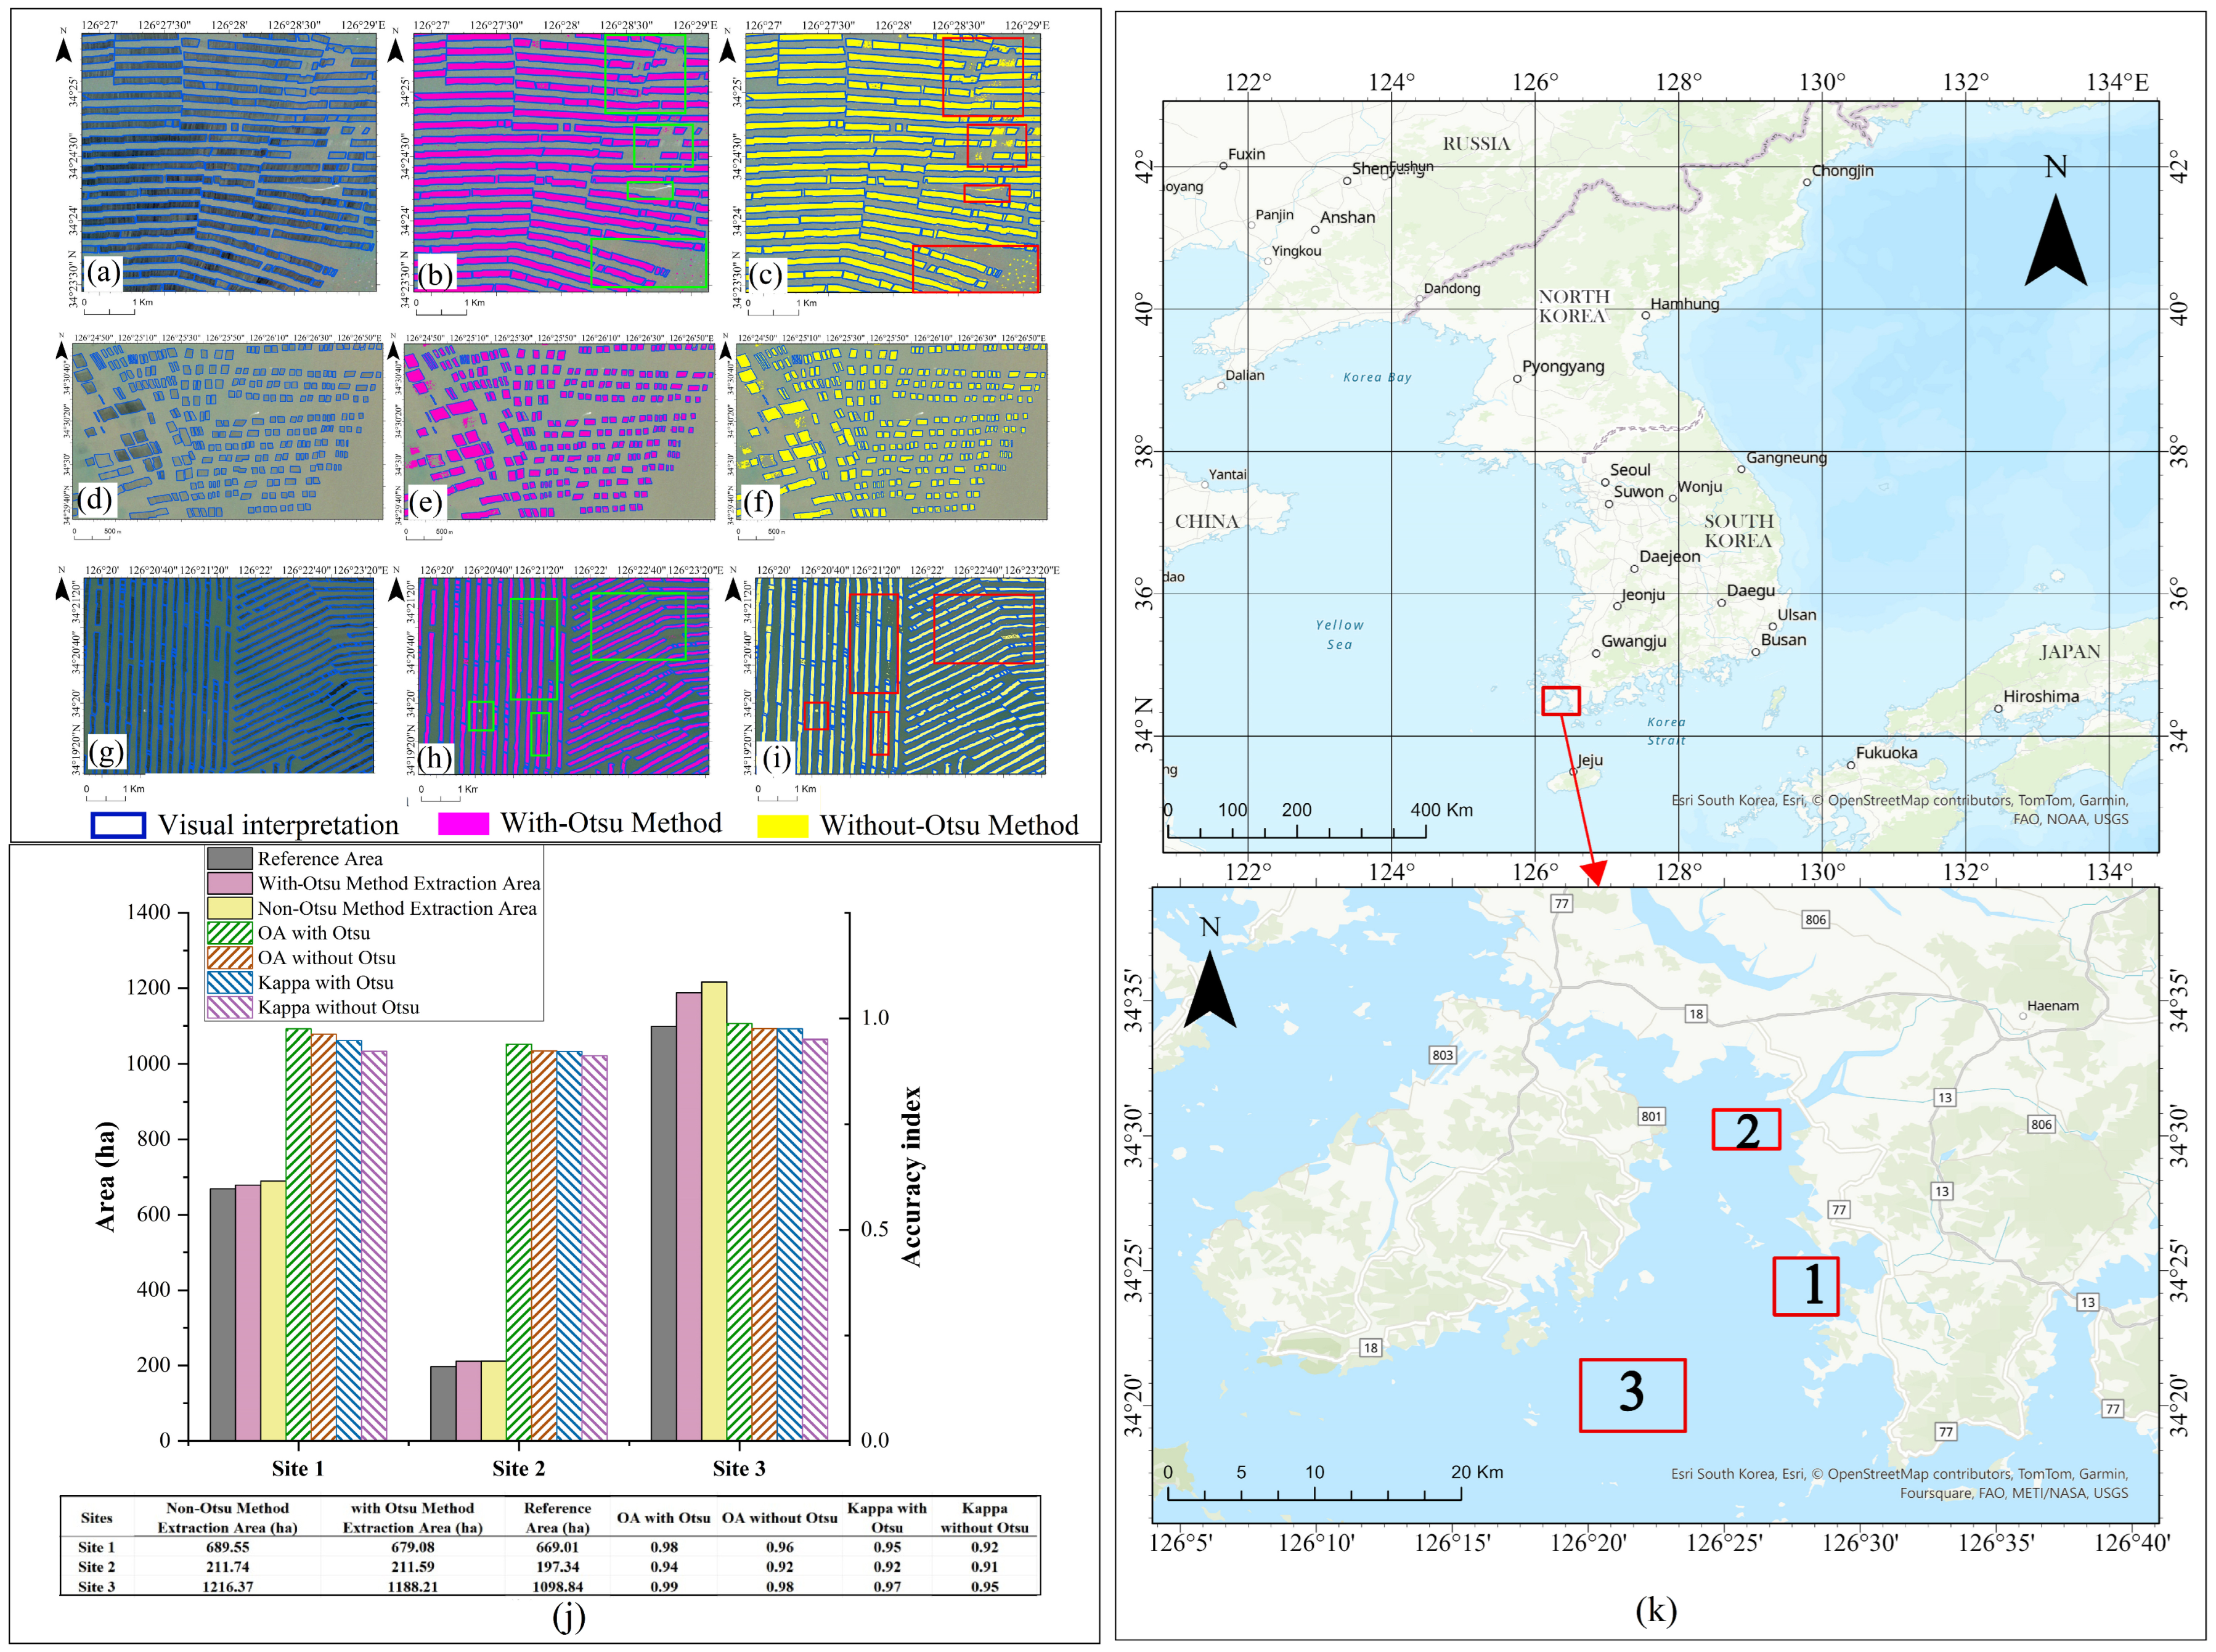Click the route 803 road shield

[x=1443, y=1055]
